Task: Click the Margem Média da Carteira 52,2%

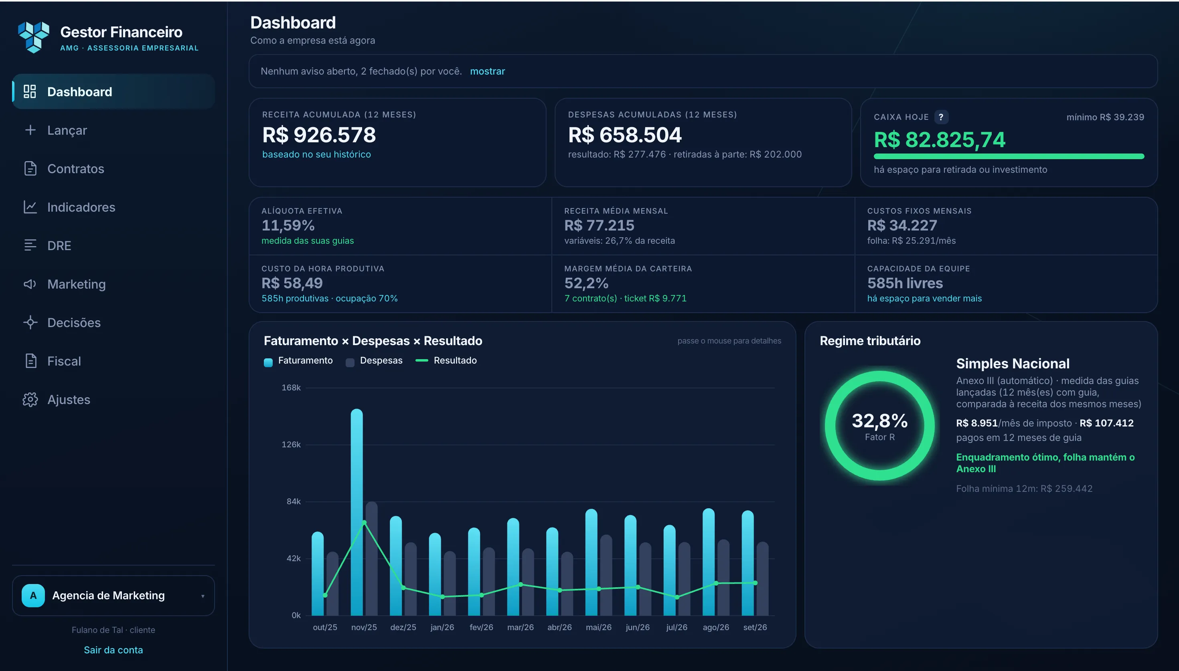Action: tap(586, 283)
